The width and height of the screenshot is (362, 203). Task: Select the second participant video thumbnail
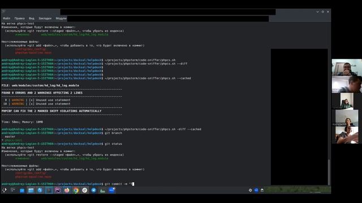pyautogui.click(x=347, y=85)
